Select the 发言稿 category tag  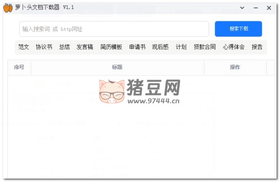click(x=85, y=47)
